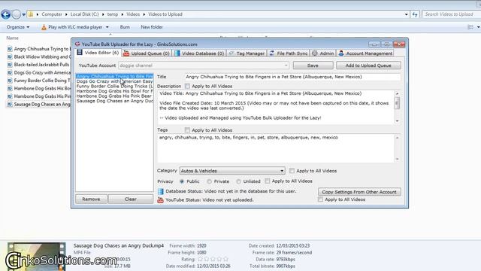Click the change view icon in Explorer toolbar
Viewport: 481px width, 271px height.
coord(470,27)
